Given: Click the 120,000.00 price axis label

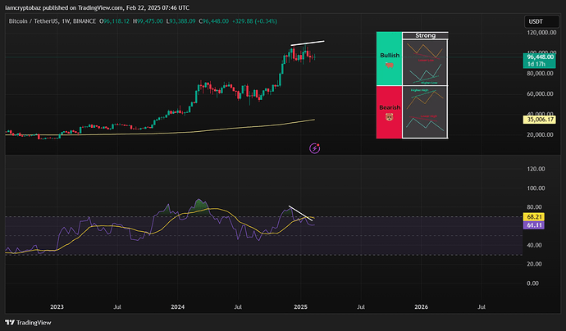Looking at the screenshot, I should 540,33.
